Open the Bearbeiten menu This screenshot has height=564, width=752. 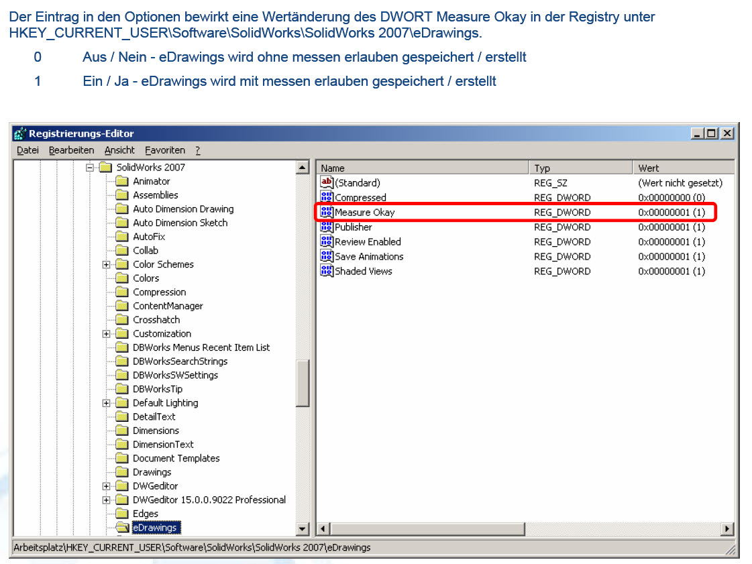click(x=71, y=150)
